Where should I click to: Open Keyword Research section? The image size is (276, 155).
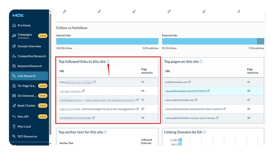pyautogui.click(x=29, y=66)
